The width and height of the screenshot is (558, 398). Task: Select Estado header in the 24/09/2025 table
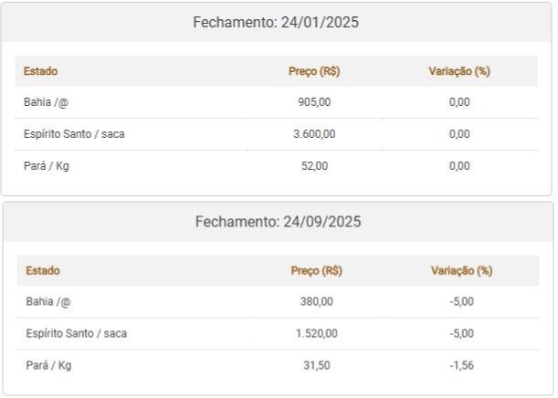43,271
